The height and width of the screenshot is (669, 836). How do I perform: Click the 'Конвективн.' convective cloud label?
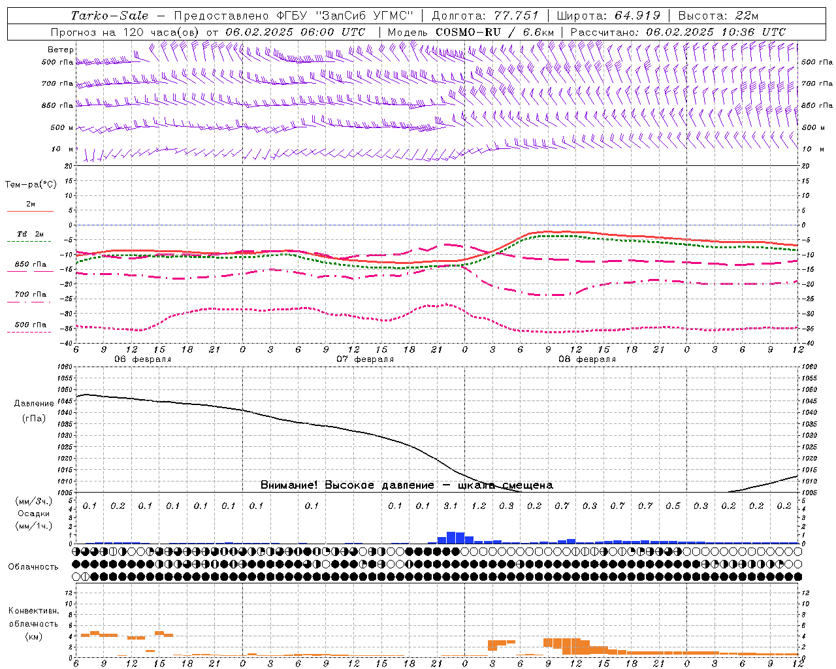(33, 611)
